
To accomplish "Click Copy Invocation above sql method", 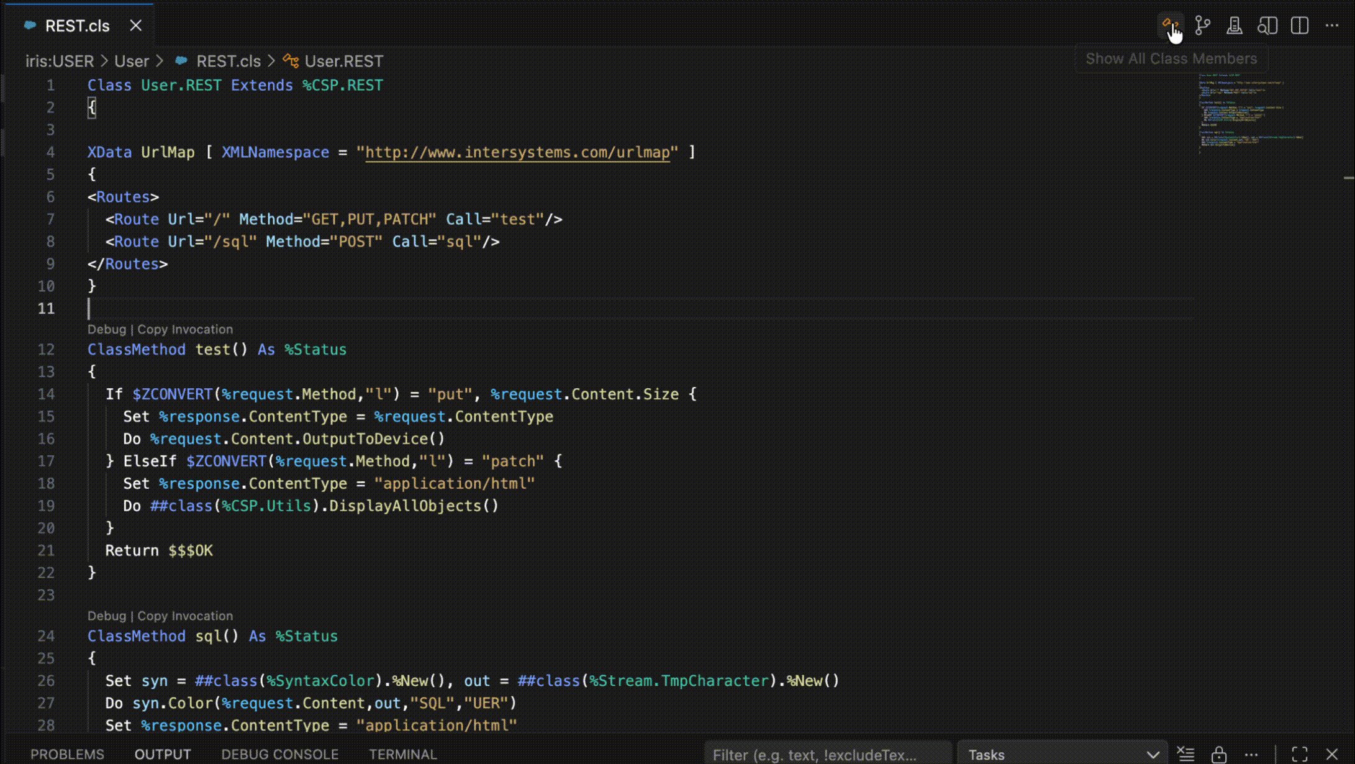I will [x=185, y=616].
